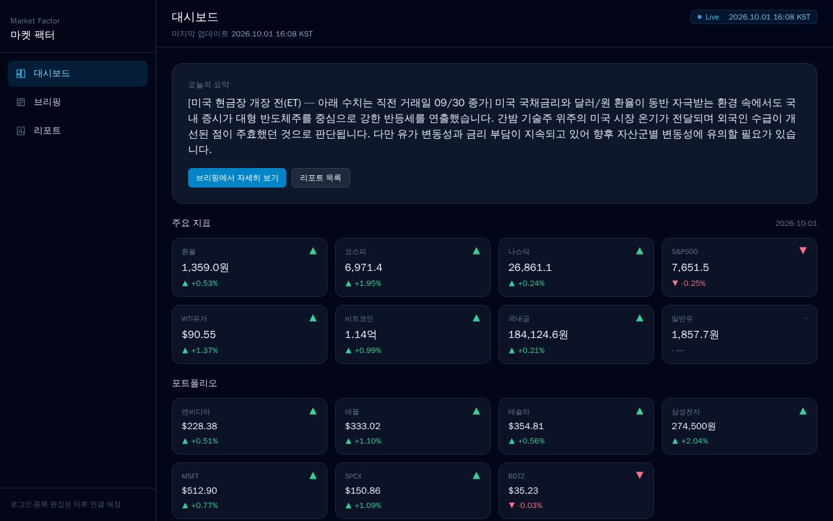This screenshot has width=833, height=521.
Task: Click the up-arrow icon on 비트코인 card
Action: pos(476,318)
